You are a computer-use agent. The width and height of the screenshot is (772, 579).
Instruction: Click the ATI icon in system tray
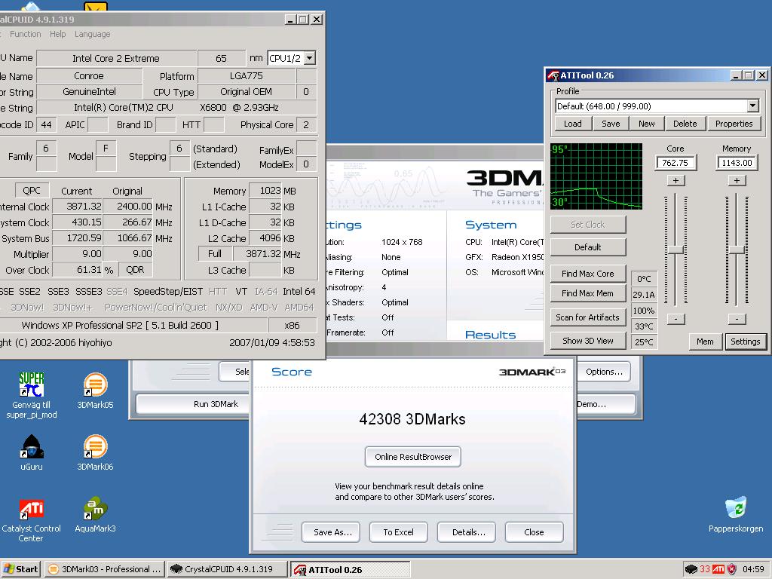pyautogui.click(x=718, y=569)
